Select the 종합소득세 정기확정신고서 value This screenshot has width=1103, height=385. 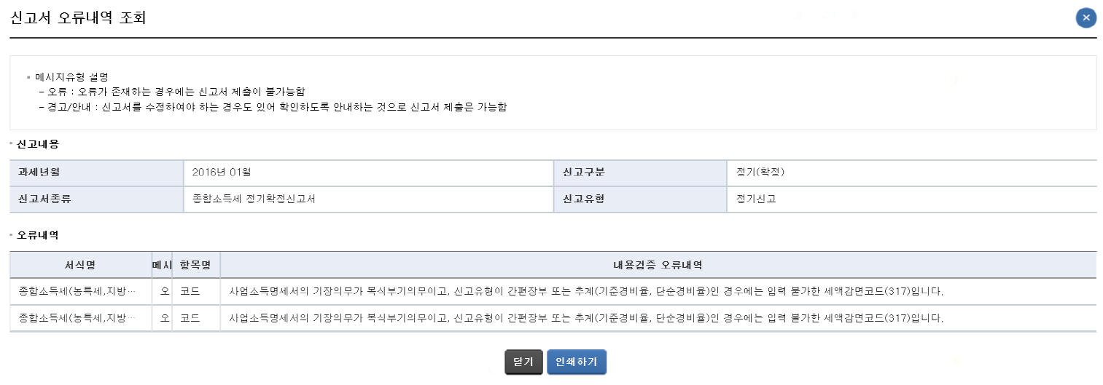(254, 199)
